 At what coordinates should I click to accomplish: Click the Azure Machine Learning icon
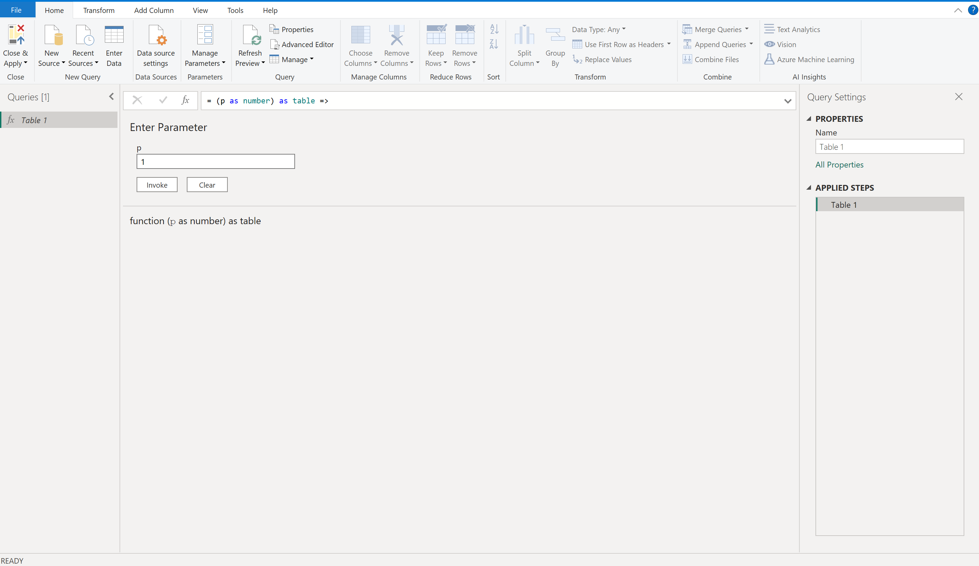(x=769, y=59)
